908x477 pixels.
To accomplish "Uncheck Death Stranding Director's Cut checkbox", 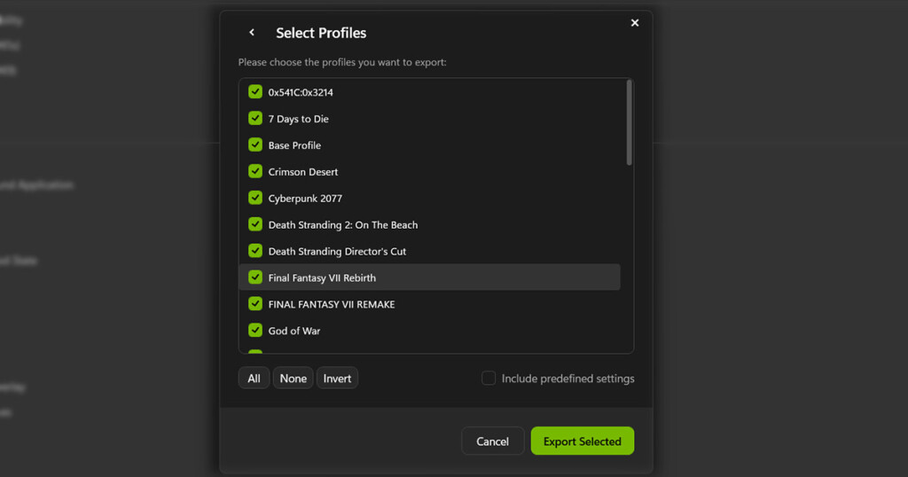I will coord(255,251).
